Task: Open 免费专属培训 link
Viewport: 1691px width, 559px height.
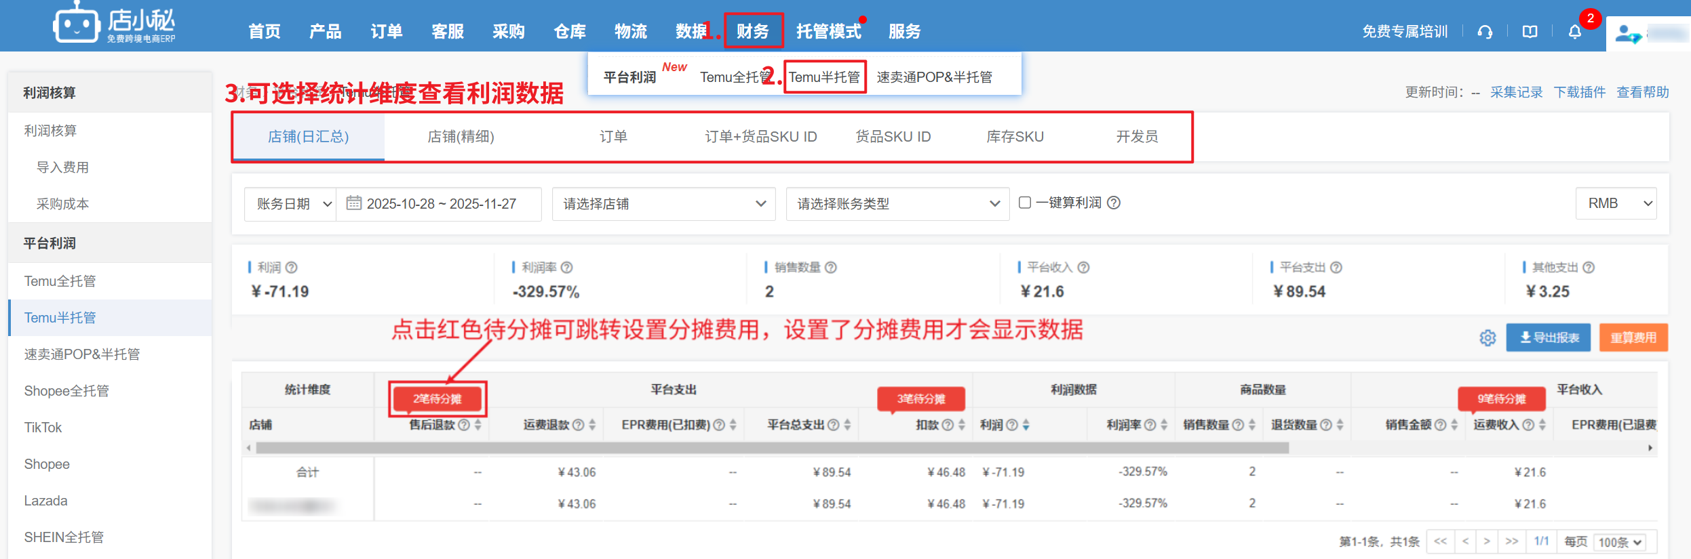Action: (1405, 32)
